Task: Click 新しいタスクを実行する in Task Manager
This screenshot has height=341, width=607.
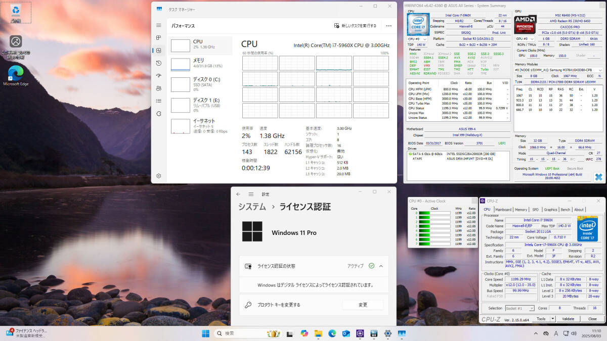Action: (356, 26)
